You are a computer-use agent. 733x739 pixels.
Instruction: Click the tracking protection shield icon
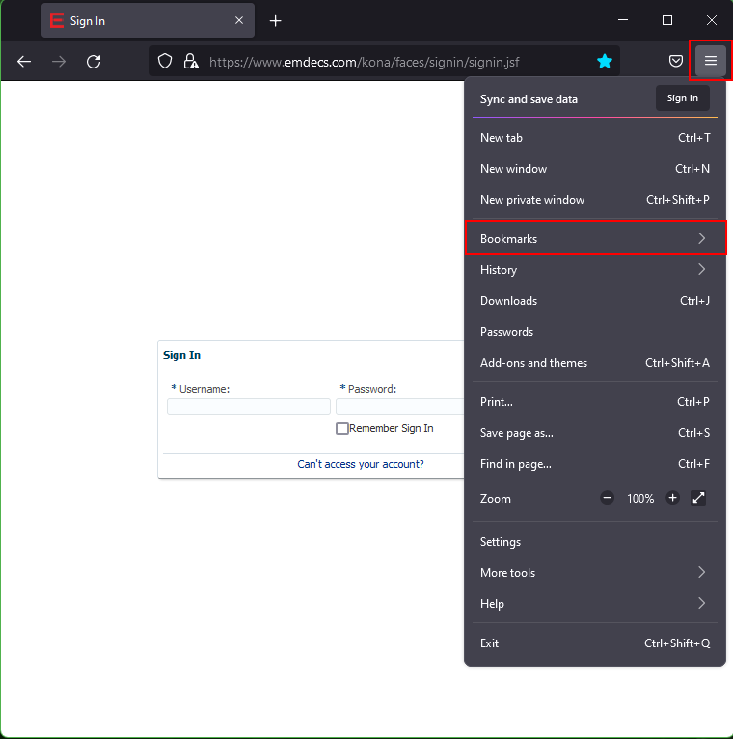coord(165,61)
